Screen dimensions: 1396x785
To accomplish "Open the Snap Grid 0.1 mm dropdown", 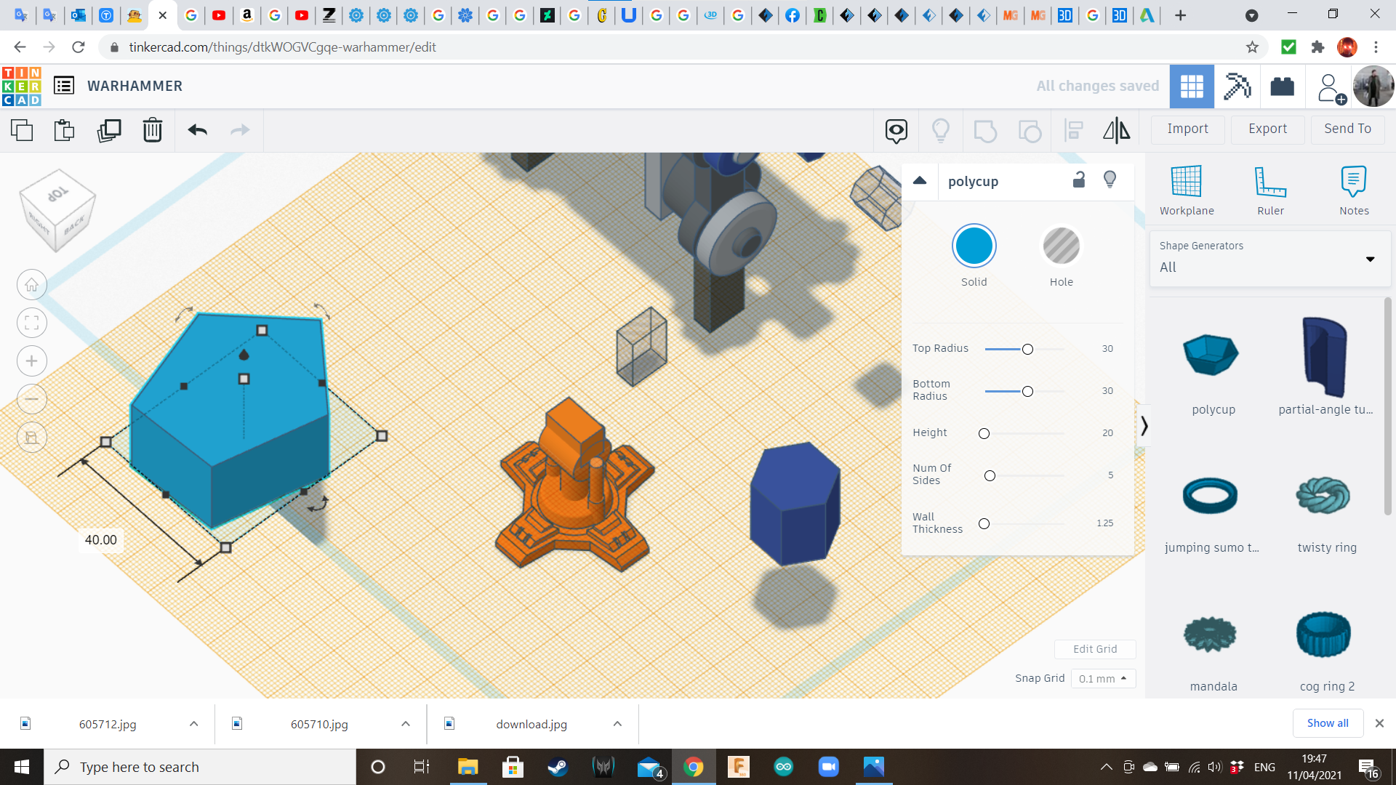I will tap(1102, 678).
